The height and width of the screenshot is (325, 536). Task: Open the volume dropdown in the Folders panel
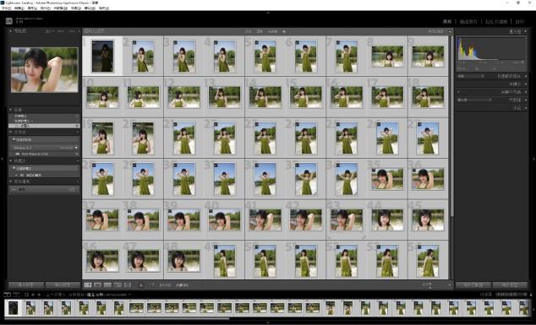tap(76, 148)
